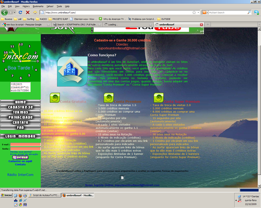261x208 pixels.
Task: Open the RADIO bookmarks folder
Action: pyautogui.click(x=42, y=19)
